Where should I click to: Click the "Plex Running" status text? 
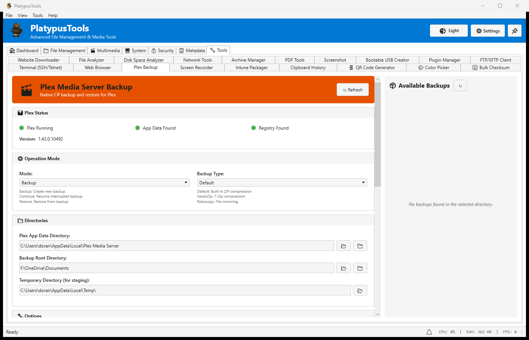(40, 128)
